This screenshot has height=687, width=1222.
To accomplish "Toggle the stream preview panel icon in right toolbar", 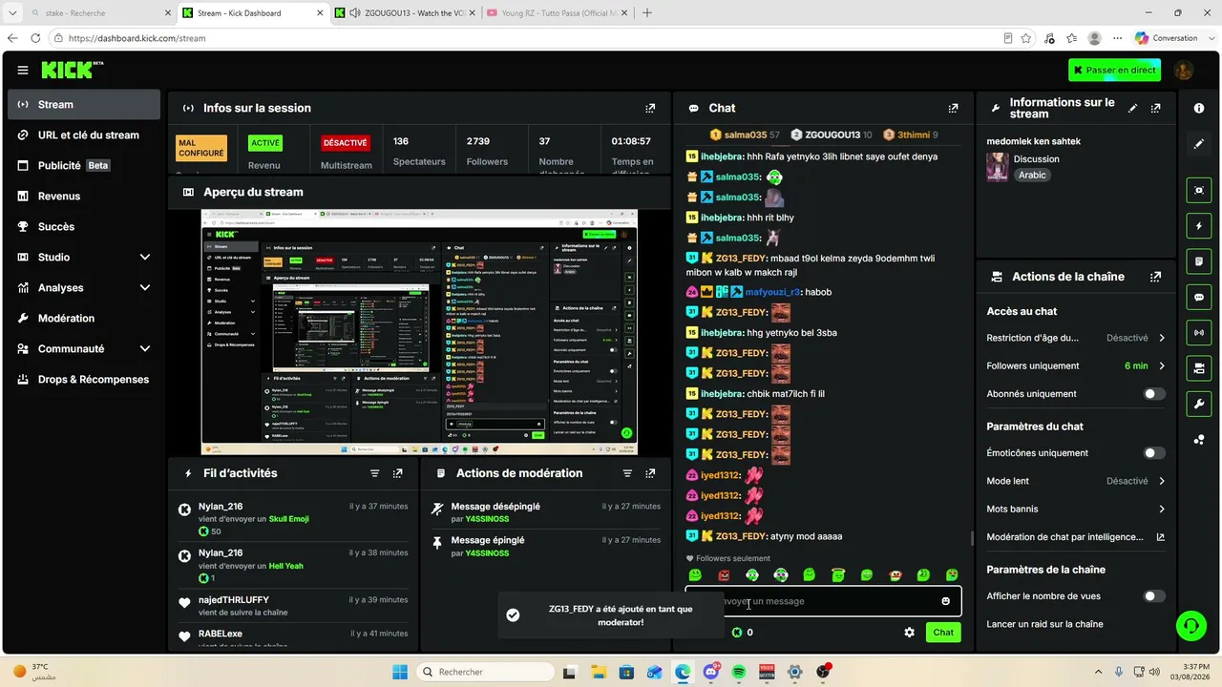I will click(x=1199, y=190).
